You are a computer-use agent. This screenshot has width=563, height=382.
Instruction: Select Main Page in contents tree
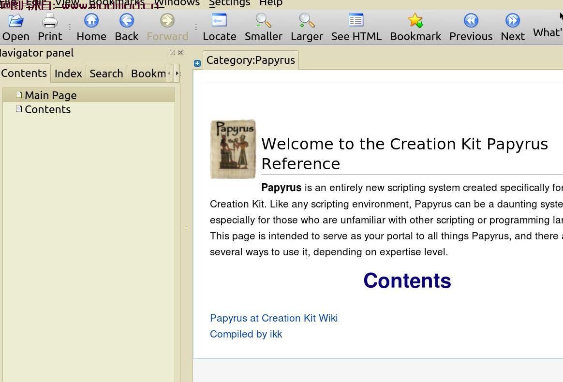[89, 95]
